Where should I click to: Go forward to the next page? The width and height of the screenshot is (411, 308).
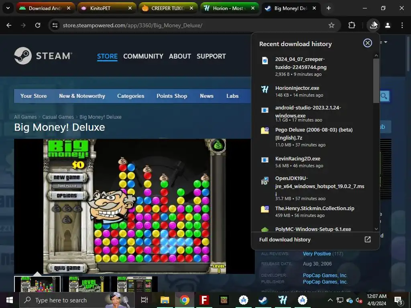click(23, 25)
